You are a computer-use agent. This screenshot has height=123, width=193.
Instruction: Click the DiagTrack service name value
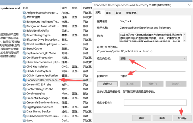click(126, 21)
